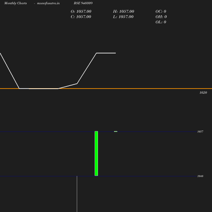Click the thin grey candle wick below 1040

(77, 194)
